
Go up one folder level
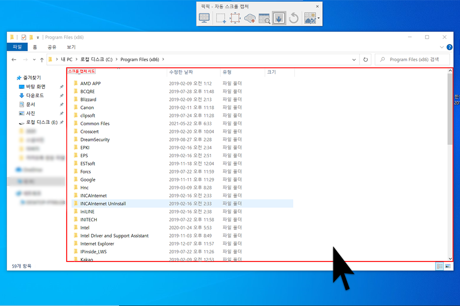coord(42,60)
